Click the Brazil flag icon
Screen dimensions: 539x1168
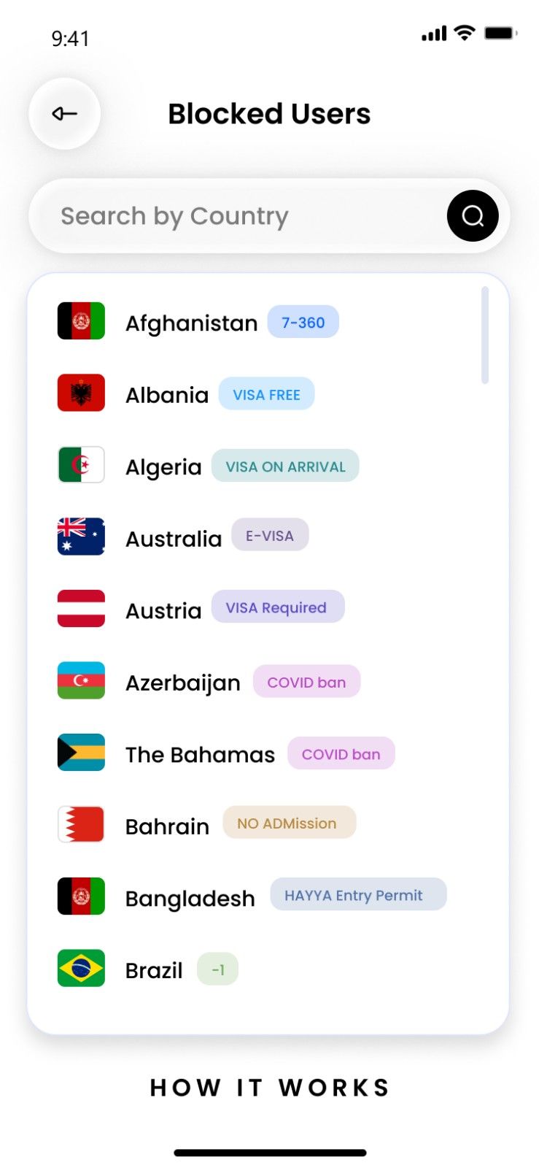tap(81, 969)
